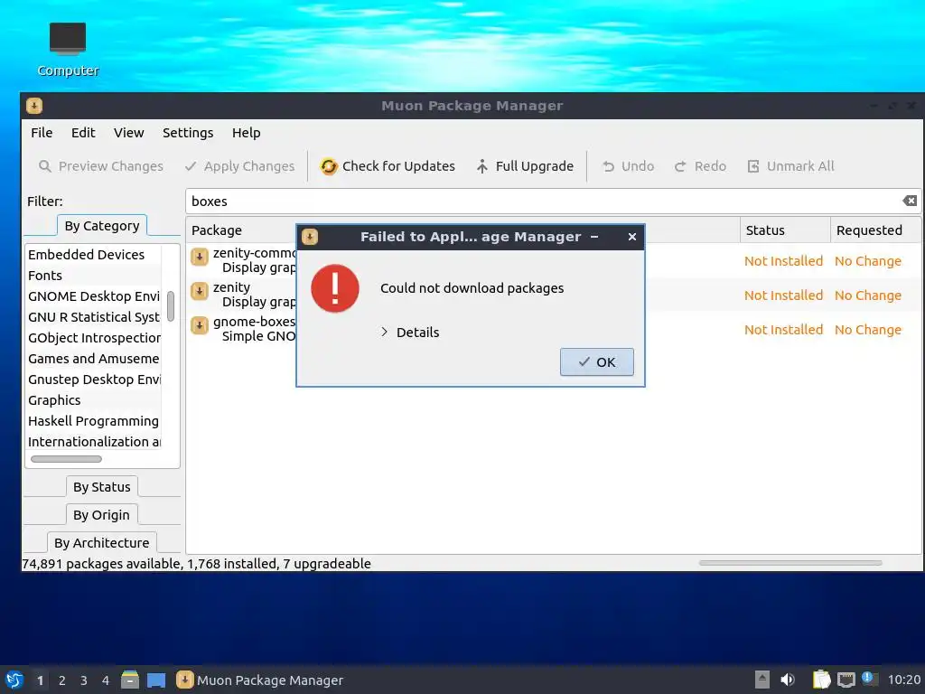Click the red error exclamation icon in dialog
Viewport: 925px width, 694px height.
[334, 288]
